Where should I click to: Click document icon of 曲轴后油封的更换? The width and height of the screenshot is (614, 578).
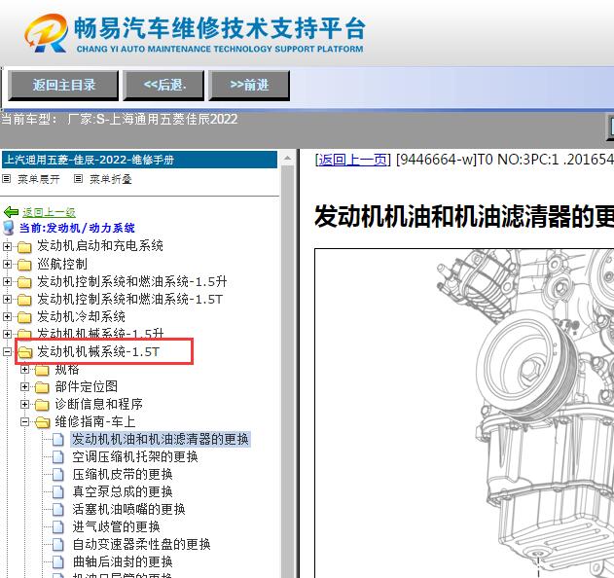[58, 562]
